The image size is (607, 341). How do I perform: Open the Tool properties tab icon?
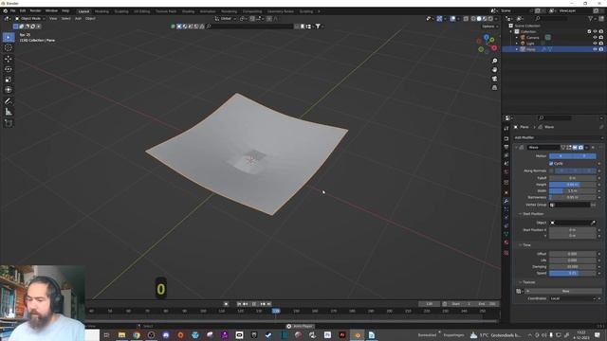506,129
